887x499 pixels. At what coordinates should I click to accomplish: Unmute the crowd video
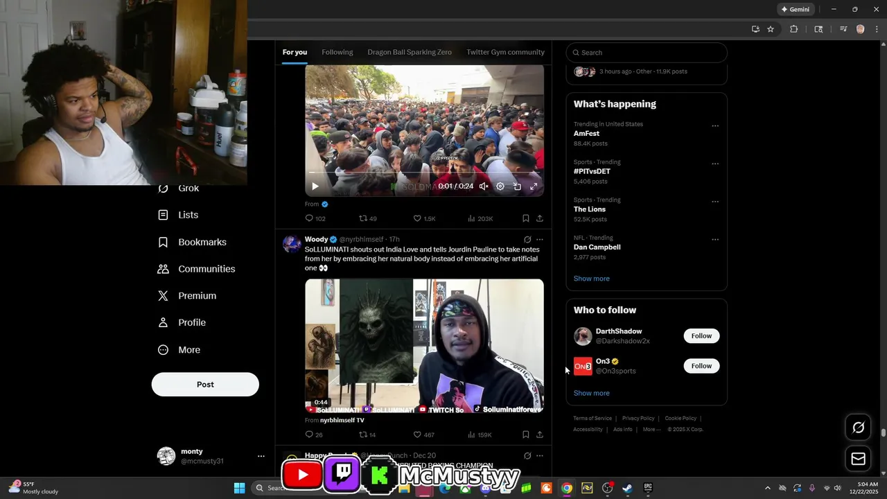pos(484,186)
